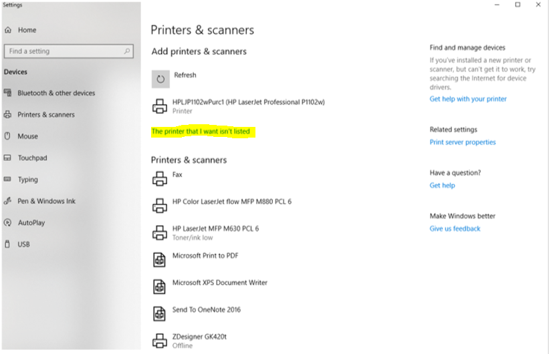The height and width of the screenshot is (354, 549).
Task: Click the Refresh circular arrow icon
Action: [160, 79]
